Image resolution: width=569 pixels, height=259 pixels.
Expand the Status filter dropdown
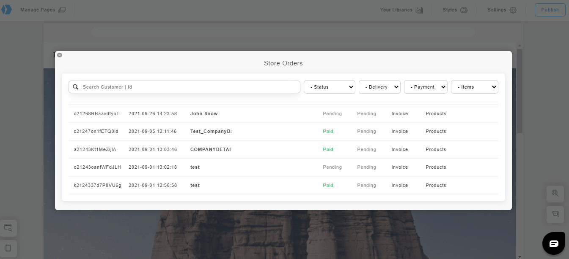tap(330, 87)
